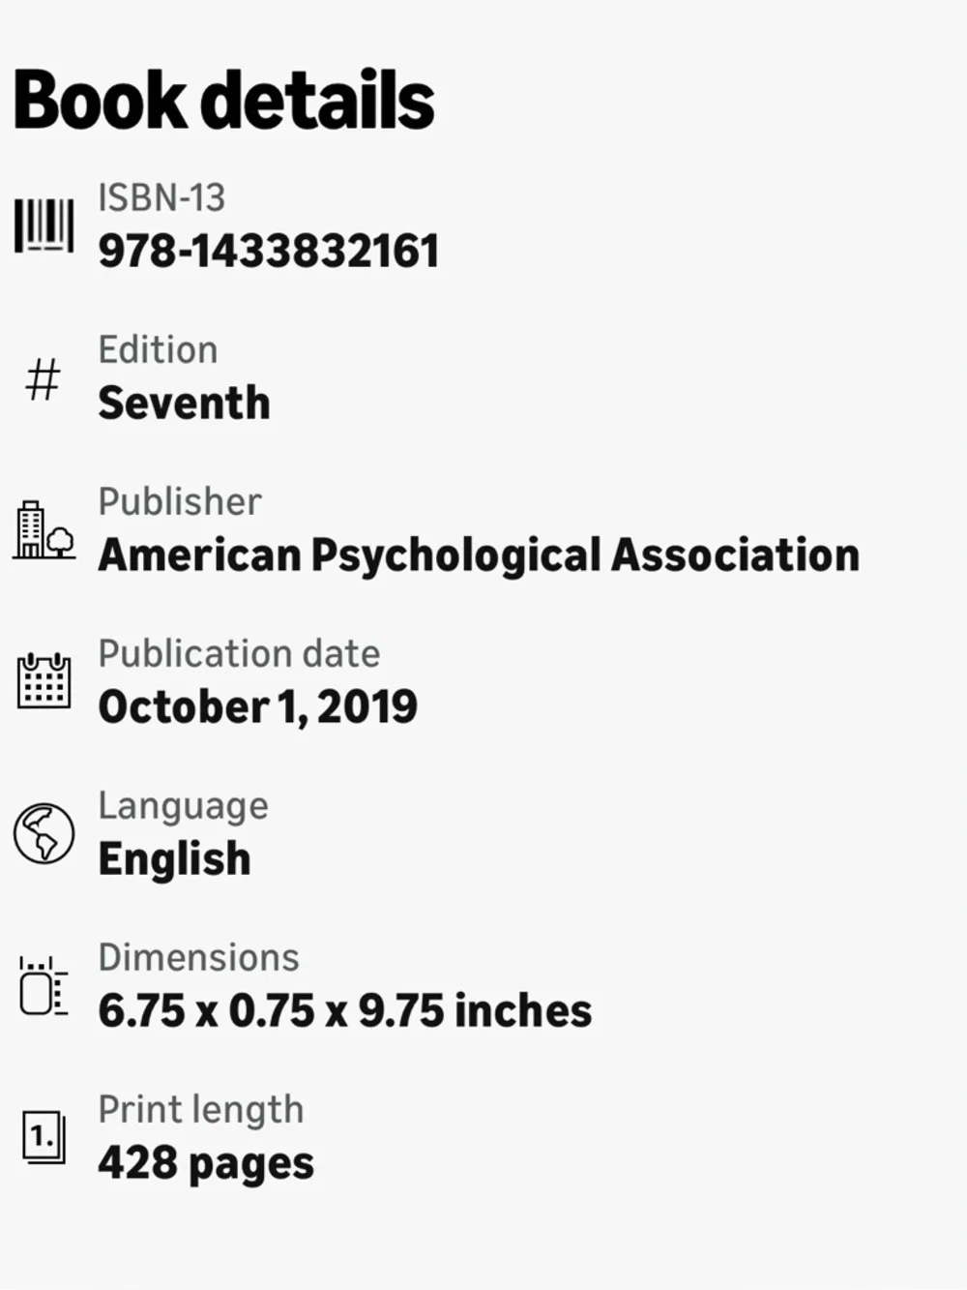Viewport: 967px width, 1290px height.
Task: Click the Book details heading
Action: coord(223,101)
